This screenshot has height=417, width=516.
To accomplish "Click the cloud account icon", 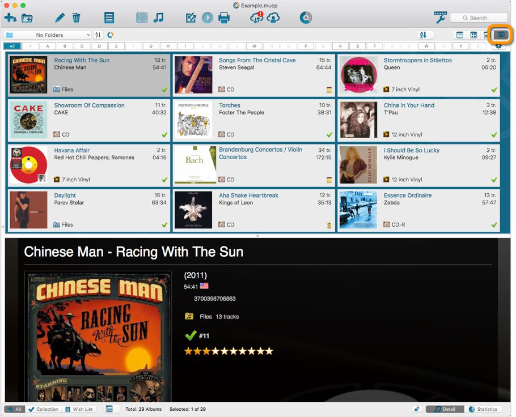I will coord(273,18).
